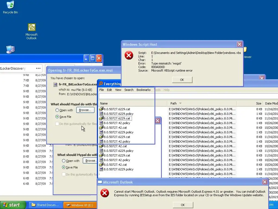Click the error icon in Microsoft Outlook dialog
Screen dimensions: 278x209
tap(105, 193)
